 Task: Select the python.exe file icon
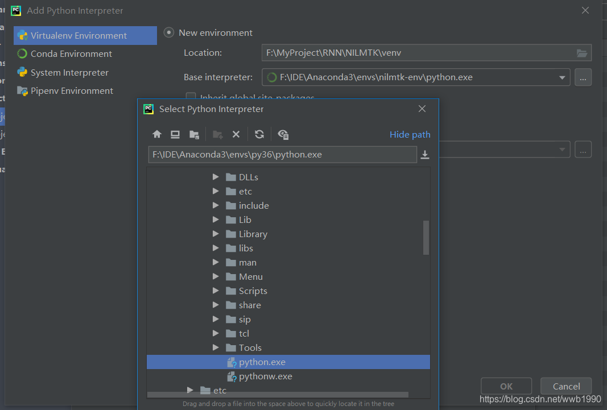(x=232, y=362)
